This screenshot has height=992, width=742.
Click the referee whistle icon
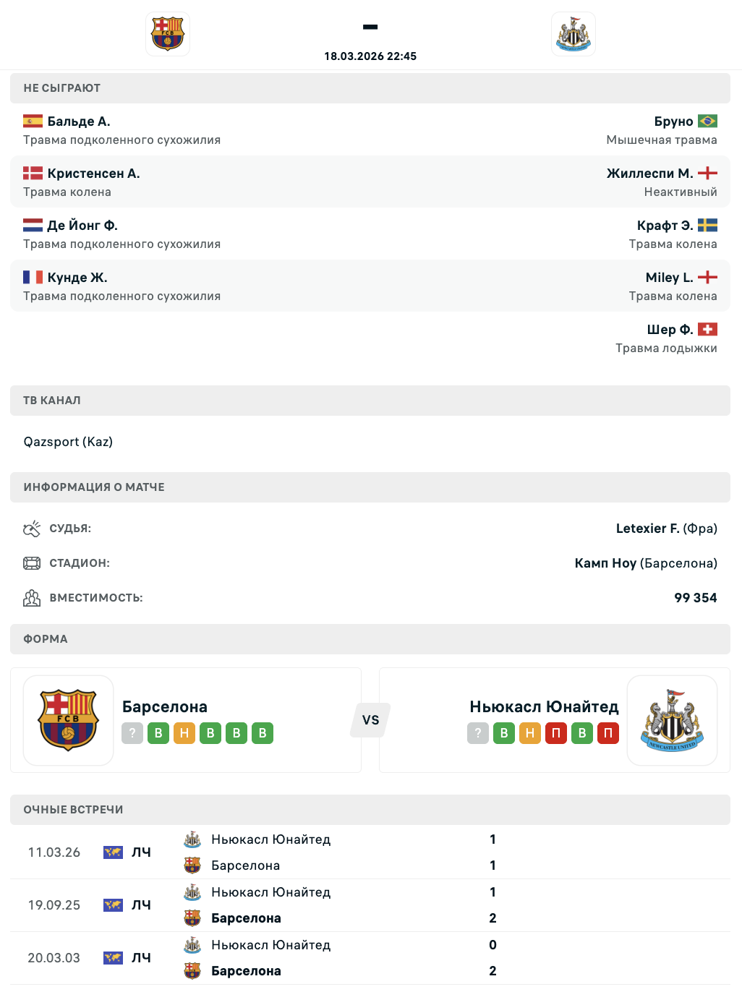[x=32, y=529]
